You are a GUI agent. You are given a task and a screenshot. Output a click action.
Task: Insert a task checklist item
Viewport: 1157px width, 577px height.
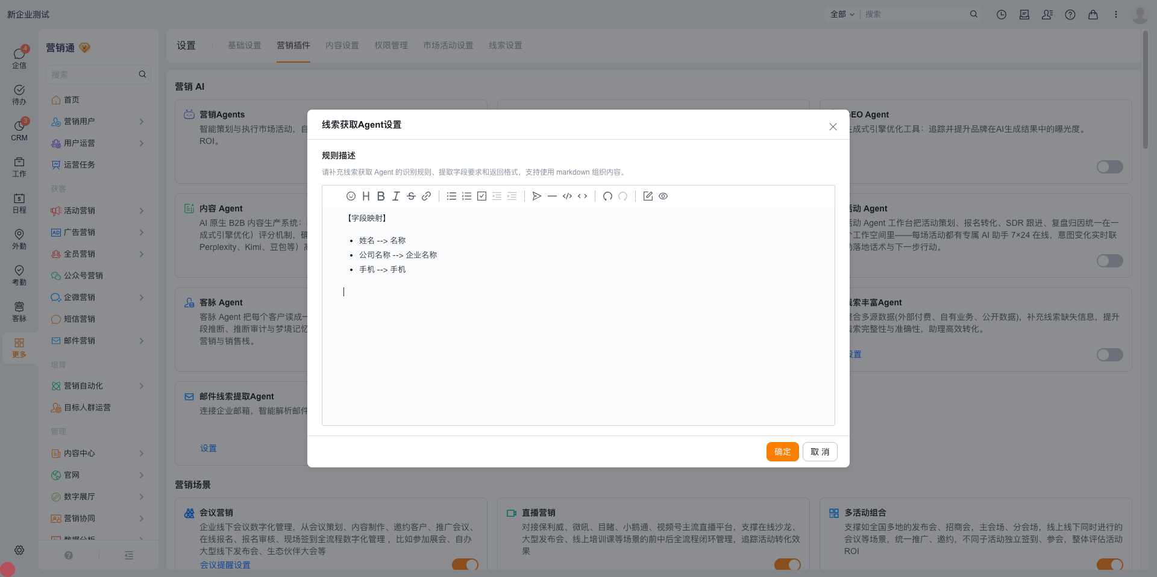click(x=481, y=196)
